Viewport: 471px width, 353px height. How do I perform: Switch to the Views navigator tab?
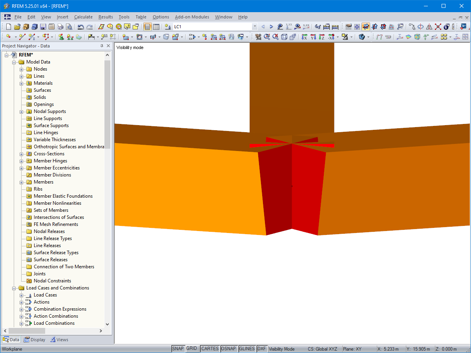(59, 340)
